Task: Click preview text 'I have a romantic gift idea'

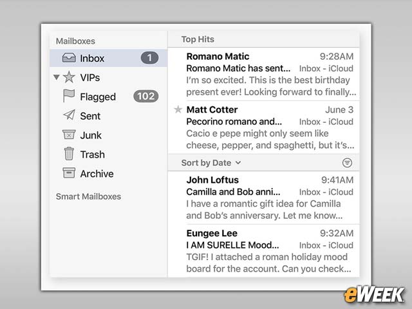Action: (x=265, y=209)
